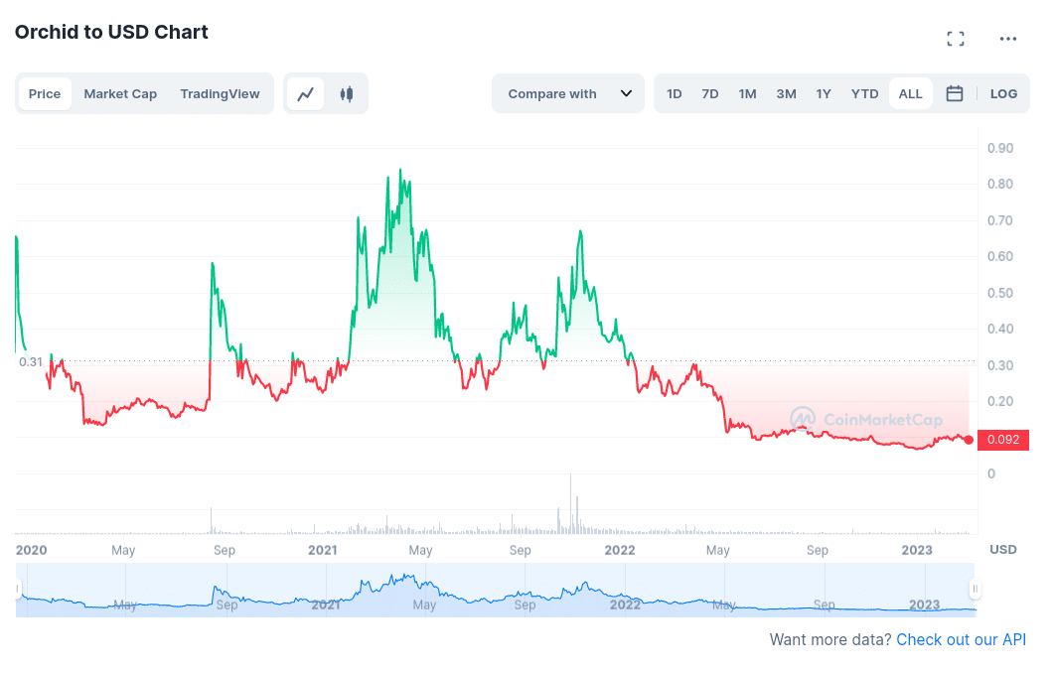Open the three-dot more options menu
The image size is (1054, 674).
click(1008, 39)
